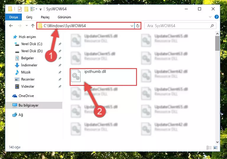Unpin Müzik pin icon
The width and height of the screenshot is (227, 159).
coord(60,72)
